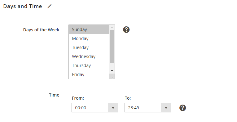Click the listbox scroll up arrow
This screenshot has width=237, height=122.
tap(112, 28)
